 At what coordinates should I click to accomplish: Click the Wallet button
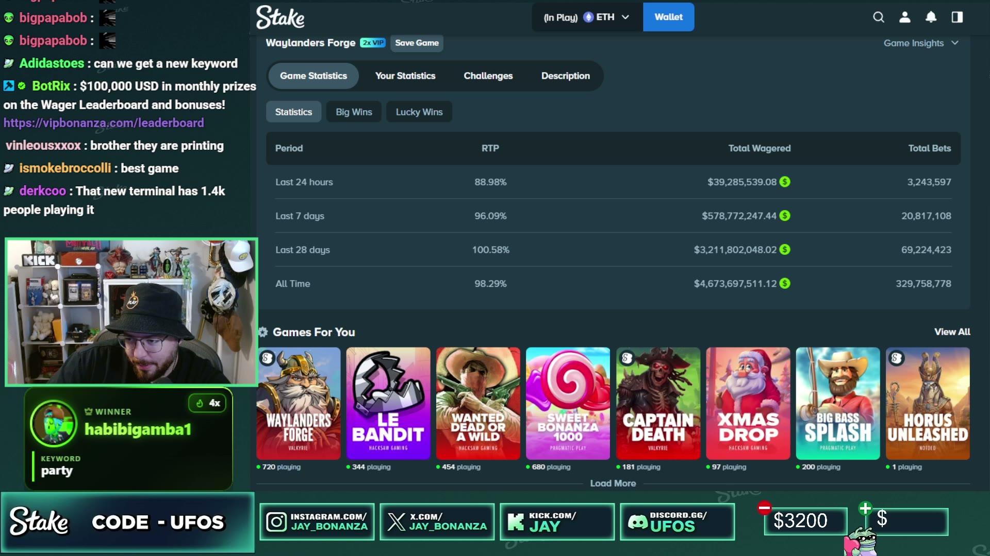(668, 17)
